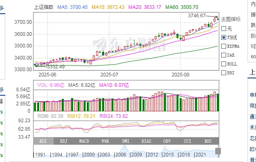Screen dimensions: 256x162
Task: Switch to the DMI tab
Action: tap(126, 141)
